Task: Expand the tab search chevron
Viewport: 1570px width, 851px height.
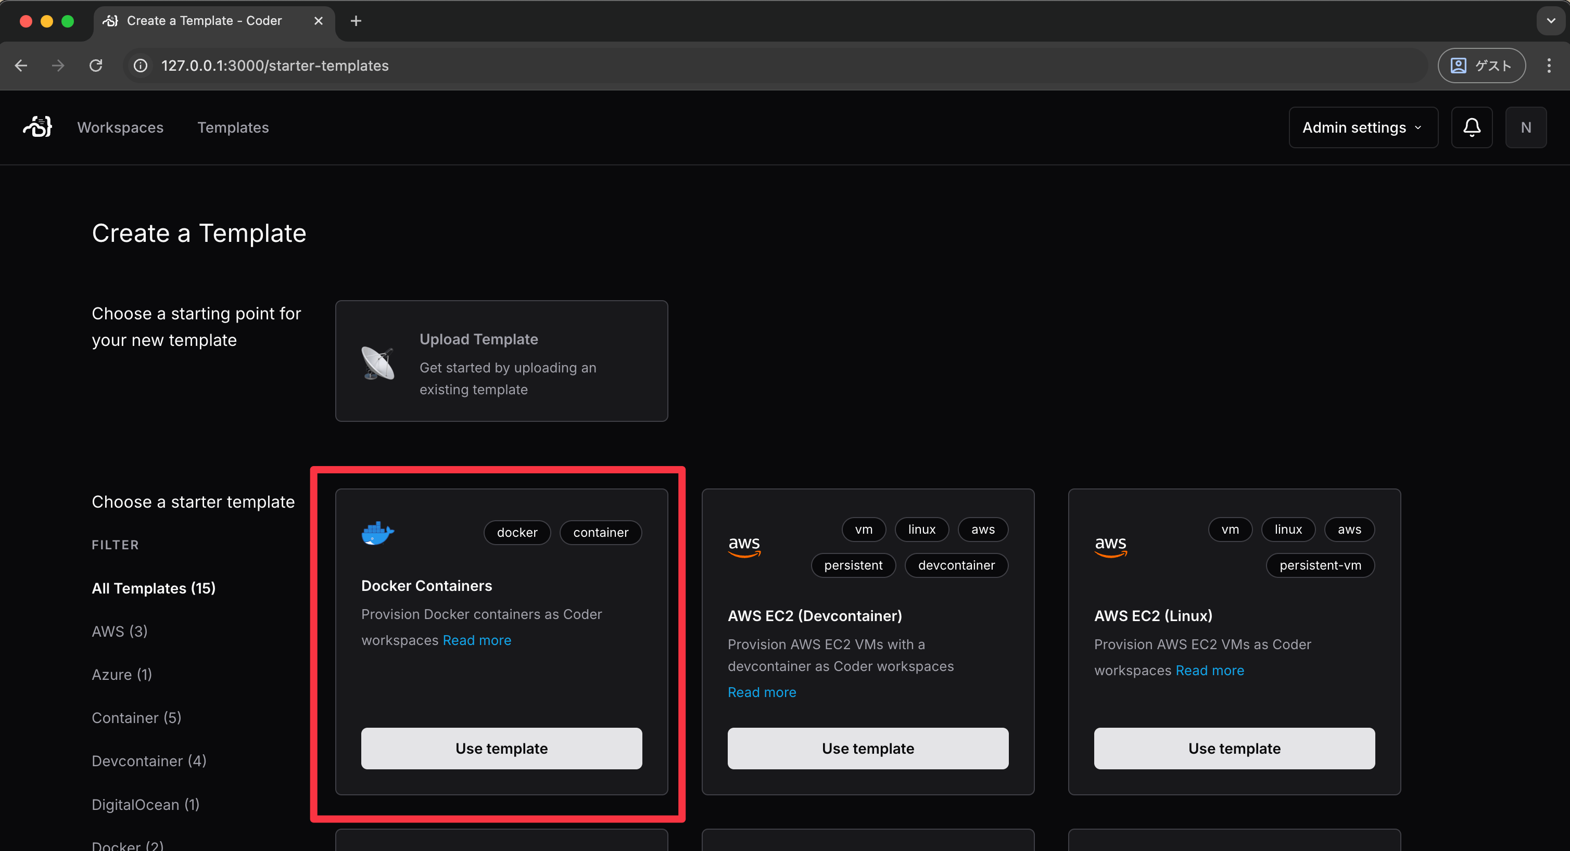Action: pyautogui.click(x=1551, y=21)
